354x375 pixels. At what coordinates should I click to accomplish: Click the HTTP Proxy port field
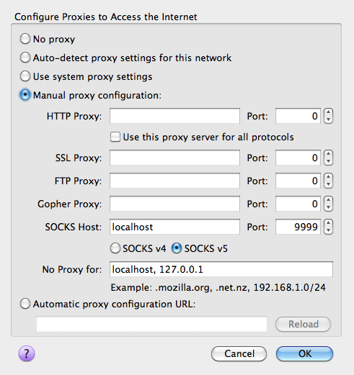pos(298,116)
